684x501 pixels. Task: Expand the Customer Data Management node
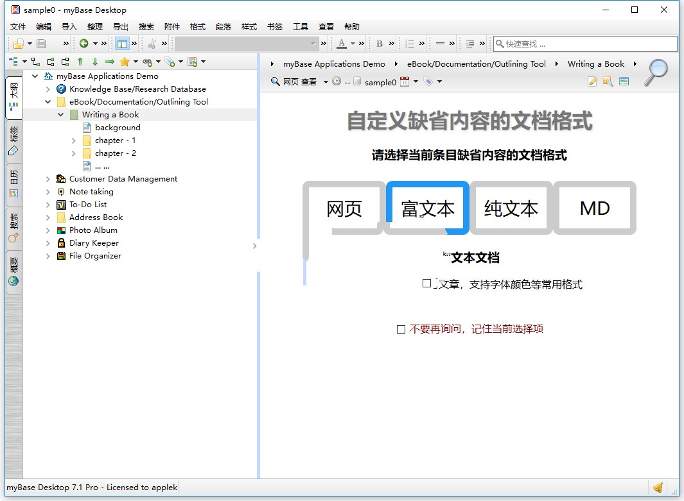pos(48,179)
